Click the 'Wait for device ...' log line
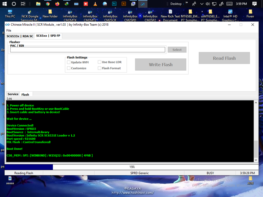This screenshot has width=263, height=197. click(19, 119)
